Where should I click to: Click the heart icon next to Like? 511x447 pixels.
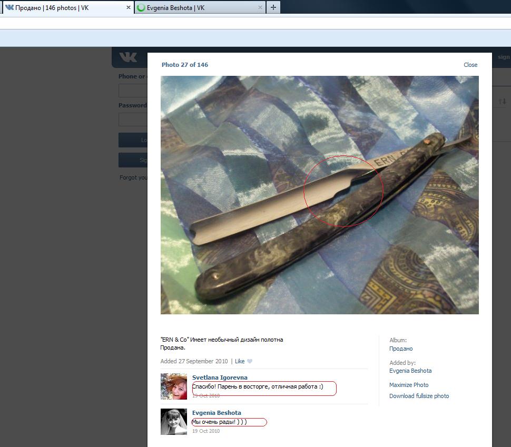pos(250,361)
